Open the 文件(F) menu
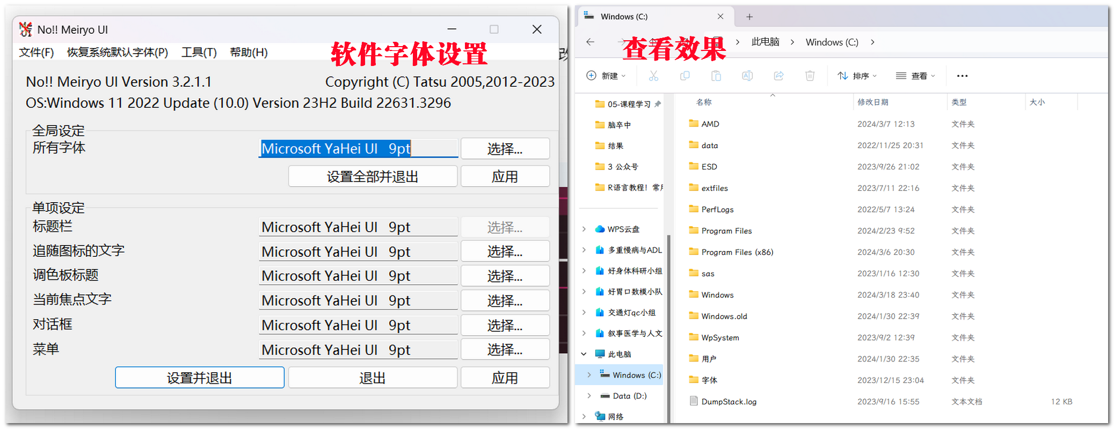 (x=37, y=52)
